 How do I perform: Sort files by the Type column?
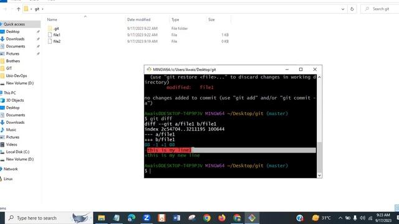[175, 19]
